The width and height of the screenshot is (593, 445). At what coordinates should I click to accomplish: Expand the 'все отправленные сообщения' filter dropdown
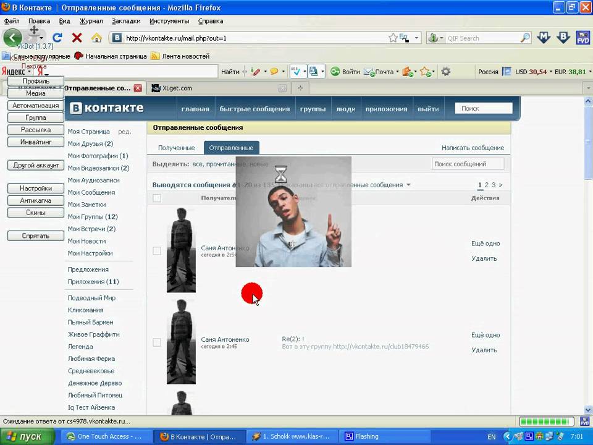[x=408, y=185]
